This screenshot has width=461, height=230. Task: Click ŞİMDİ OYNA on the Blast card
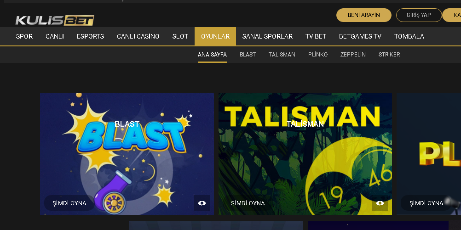pos(69,203)
